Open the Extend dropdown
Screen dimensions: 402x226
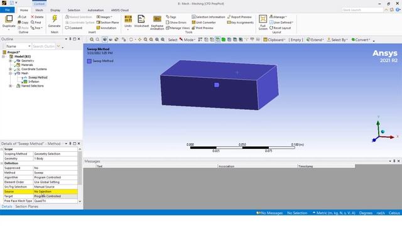tap(315, 40)
